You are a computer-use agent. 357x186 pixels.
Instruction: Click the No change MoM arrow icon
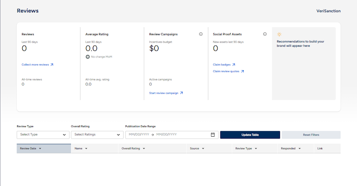[x=88, y=57]
